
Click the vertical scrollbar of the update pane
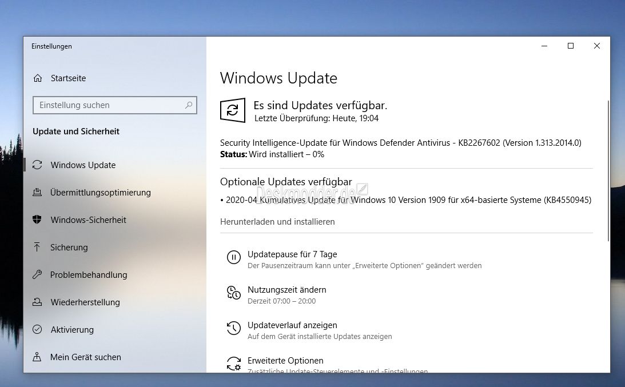(608, 171)
